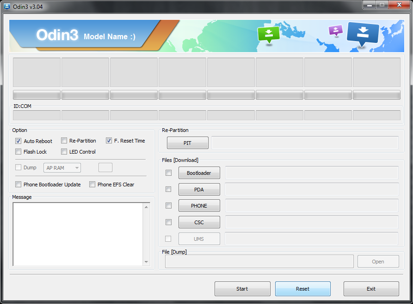The image size is (413, 304).
Task: Click the green download bubble icon in banner
Action: (268, 35)
